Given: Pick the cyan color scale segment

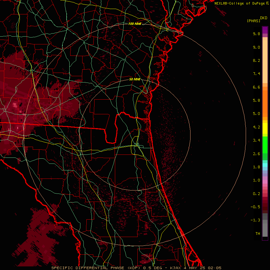Looking at the screenshot, I should click(265, 165).
